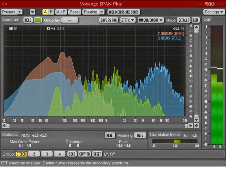This screenshot has height=170, width=226.
Task: Click the '3: DRUMS (STEREO)' legend label
Action: 170,38
